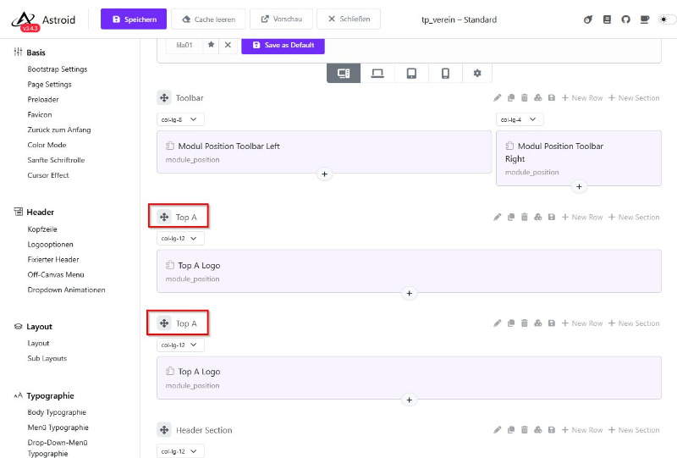Open Drop-Down-Menü Typographie settings
Image resolution: width=677 pixels, height=458 pixels.
pos(58,448)
